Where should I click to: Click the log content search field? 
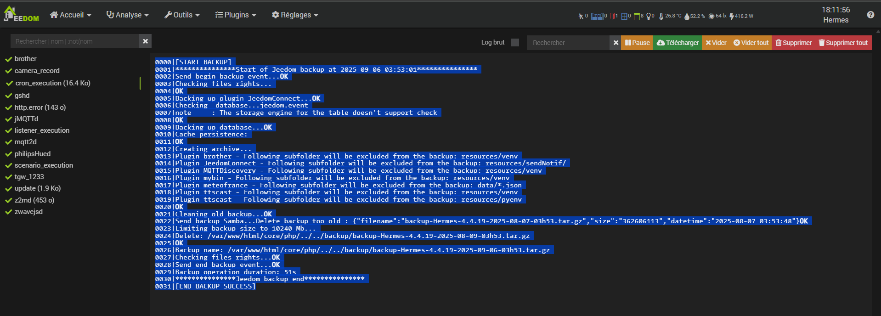[568, 43]
